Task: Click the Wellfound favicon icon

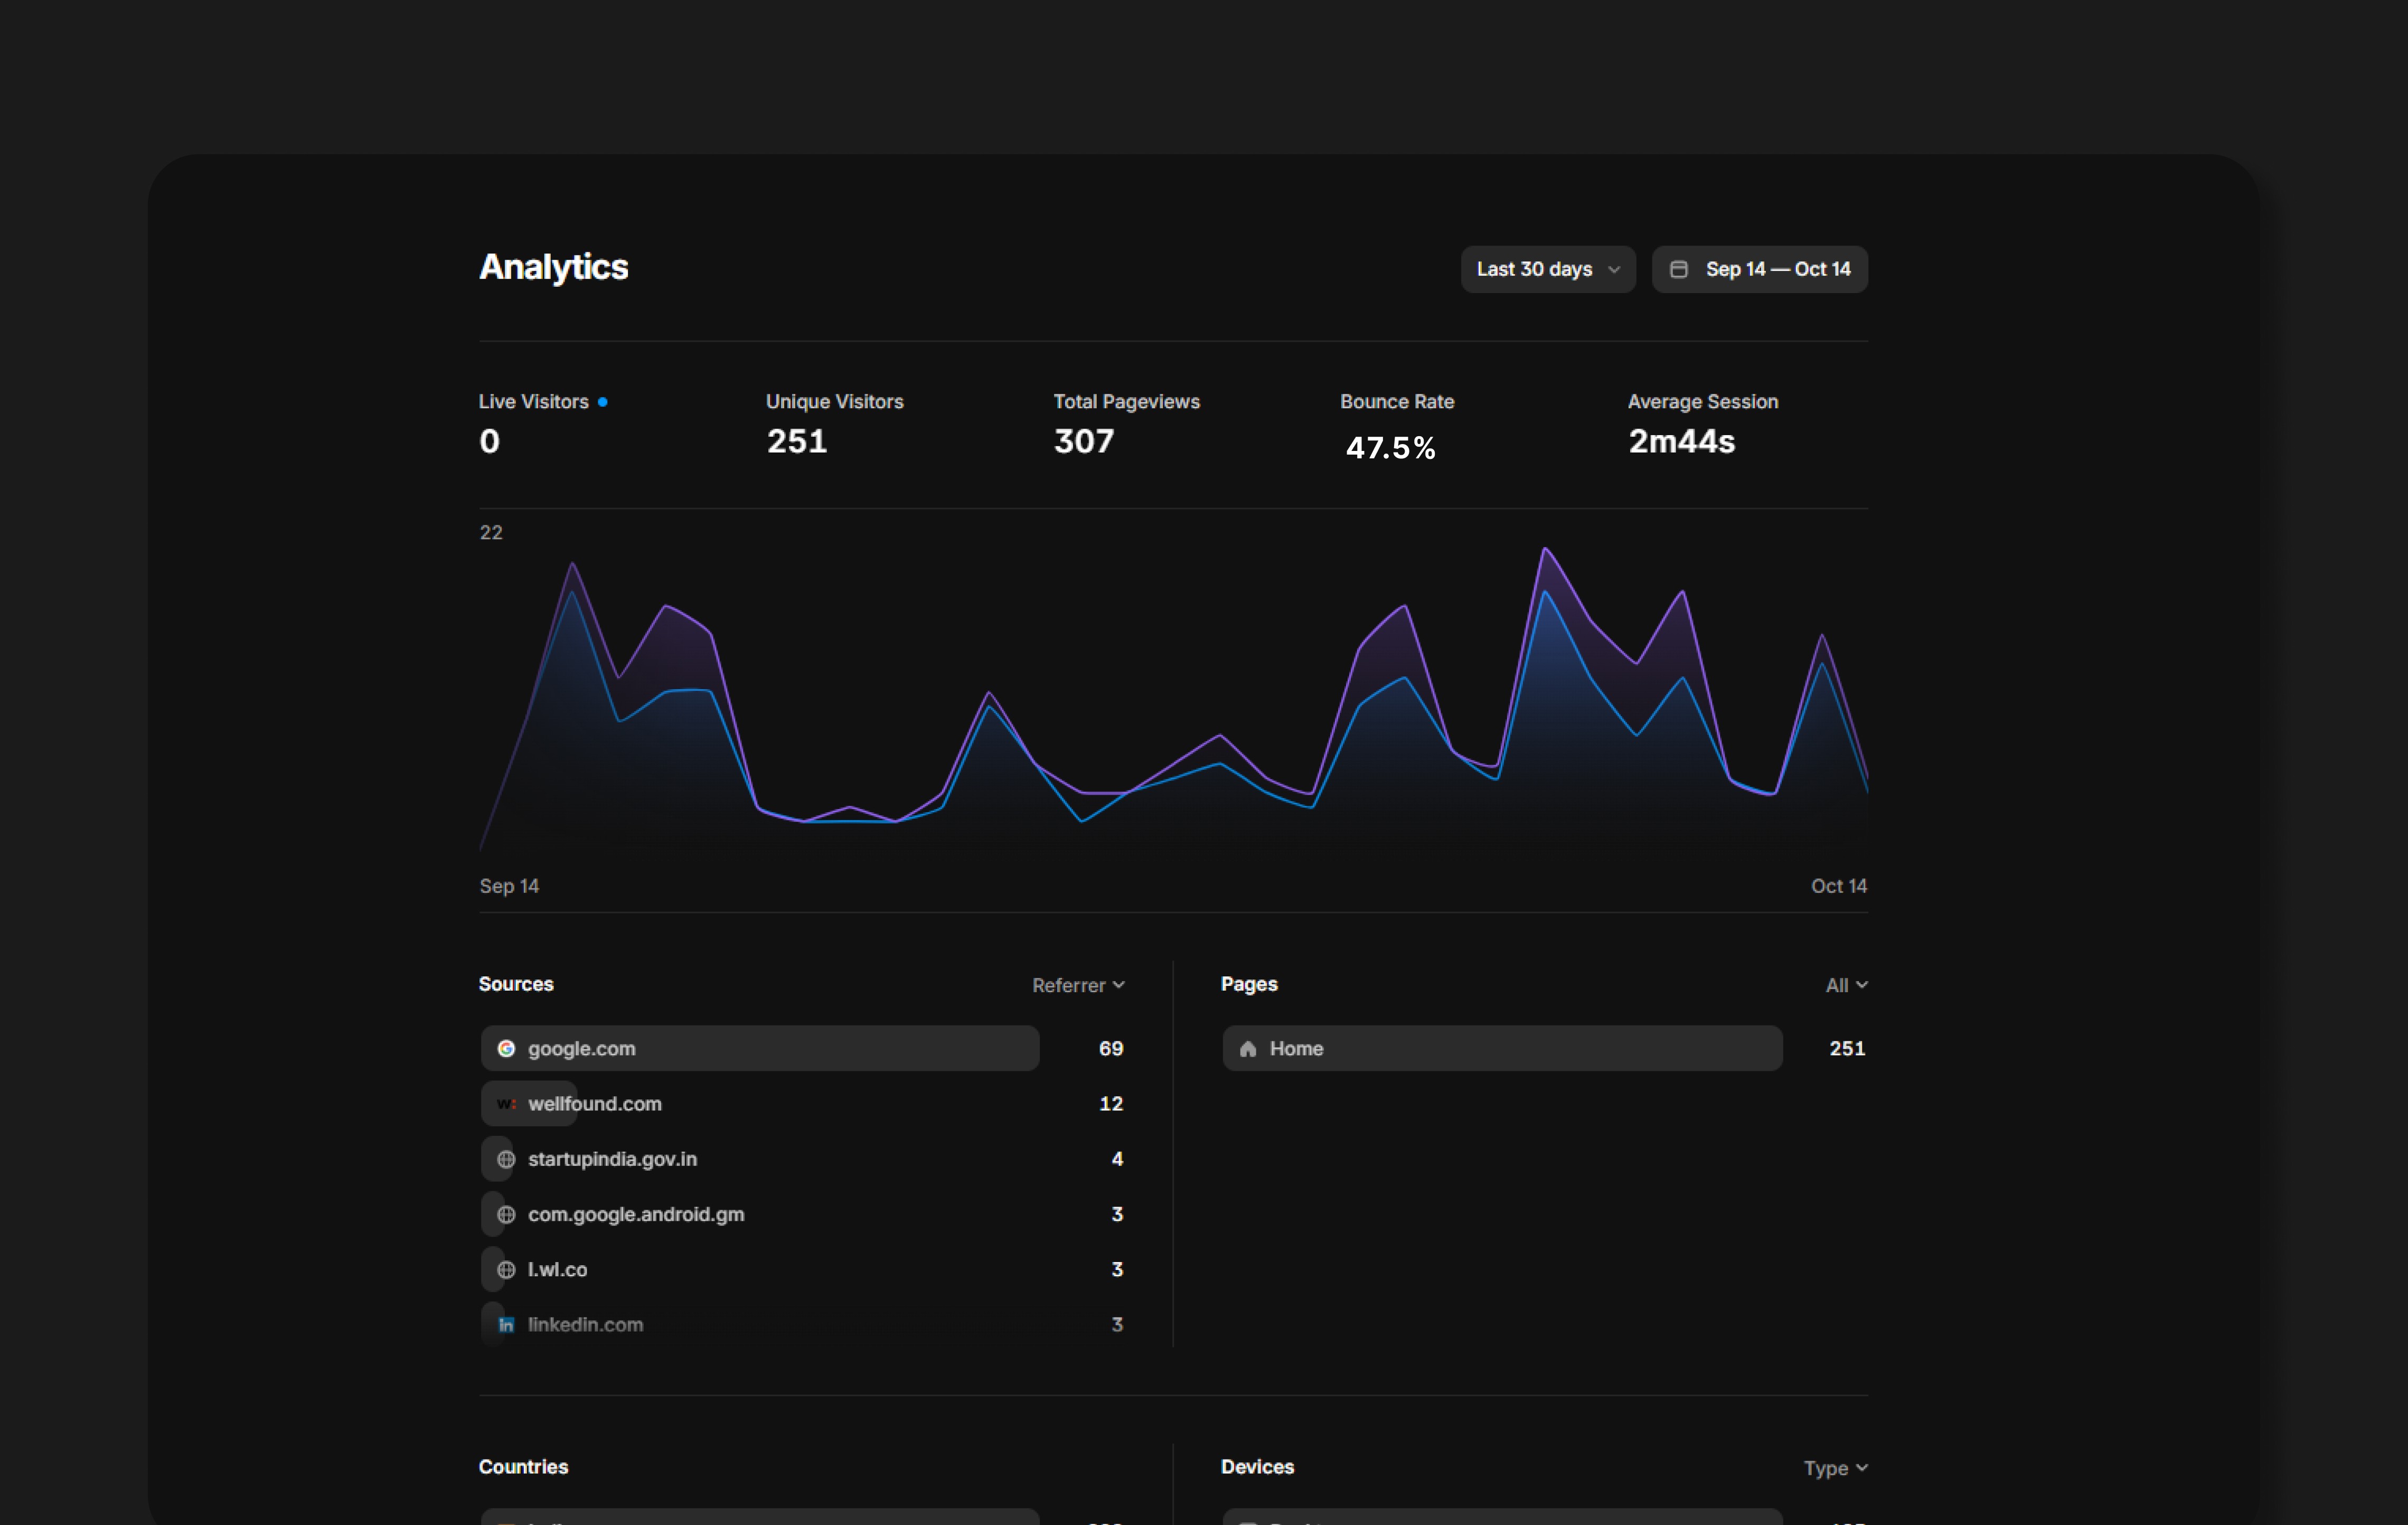Action: pyautogui.click(x=506, y=1104)
